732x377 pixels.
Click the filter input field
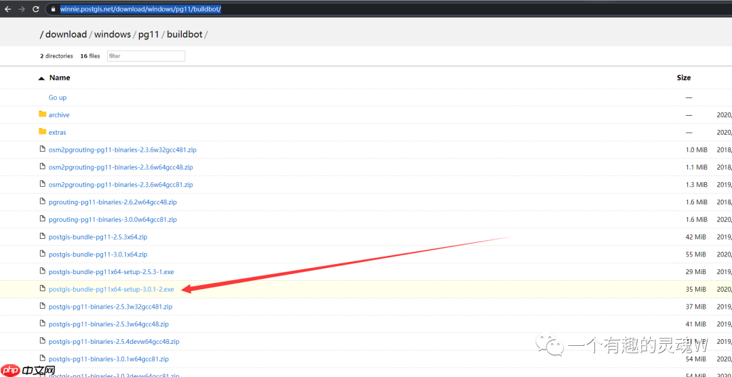tap(146, 56)
